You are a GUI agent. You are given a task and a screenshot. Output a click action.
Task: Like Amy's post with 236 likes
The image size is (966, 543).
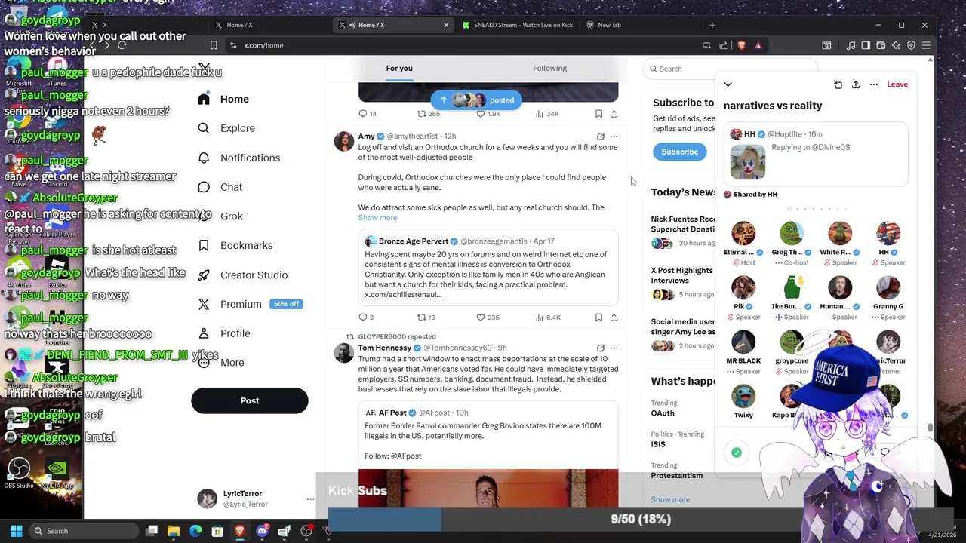[x=488, y=318]
